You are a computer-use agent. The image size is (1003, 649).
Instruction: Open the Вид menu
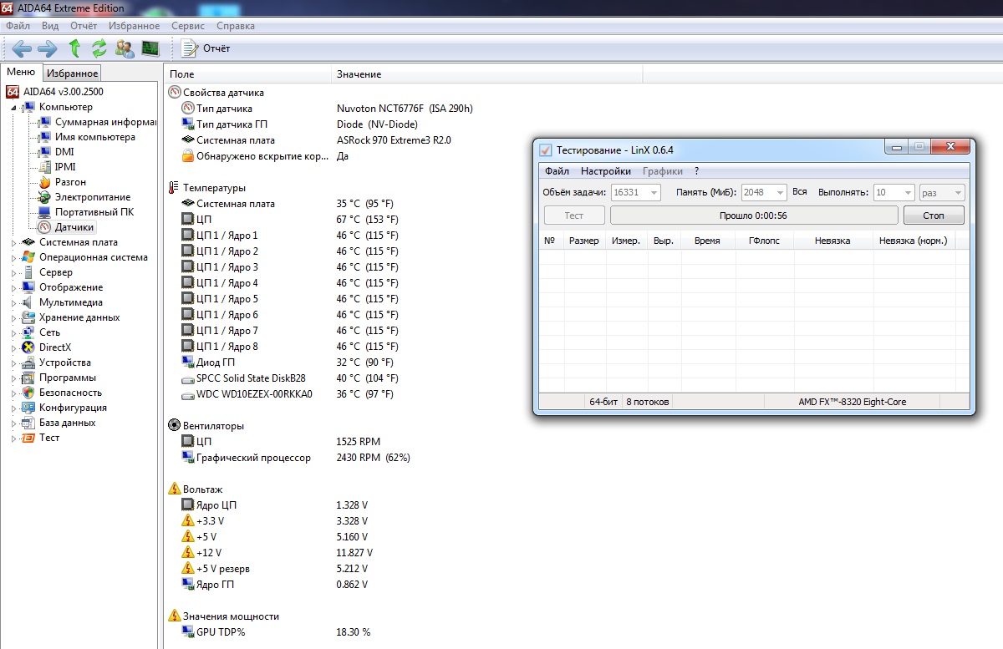50,26
